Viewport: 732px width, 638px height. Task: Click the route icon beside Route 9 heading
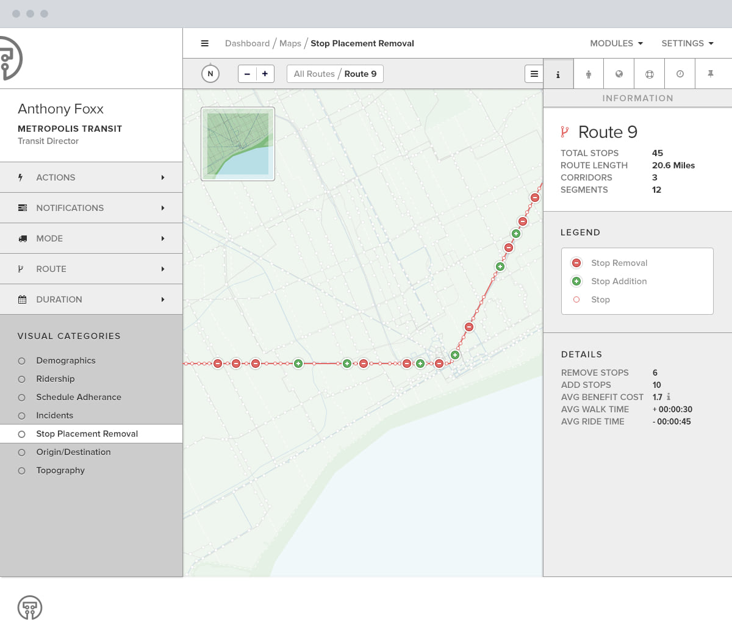[x=565, y=132]
